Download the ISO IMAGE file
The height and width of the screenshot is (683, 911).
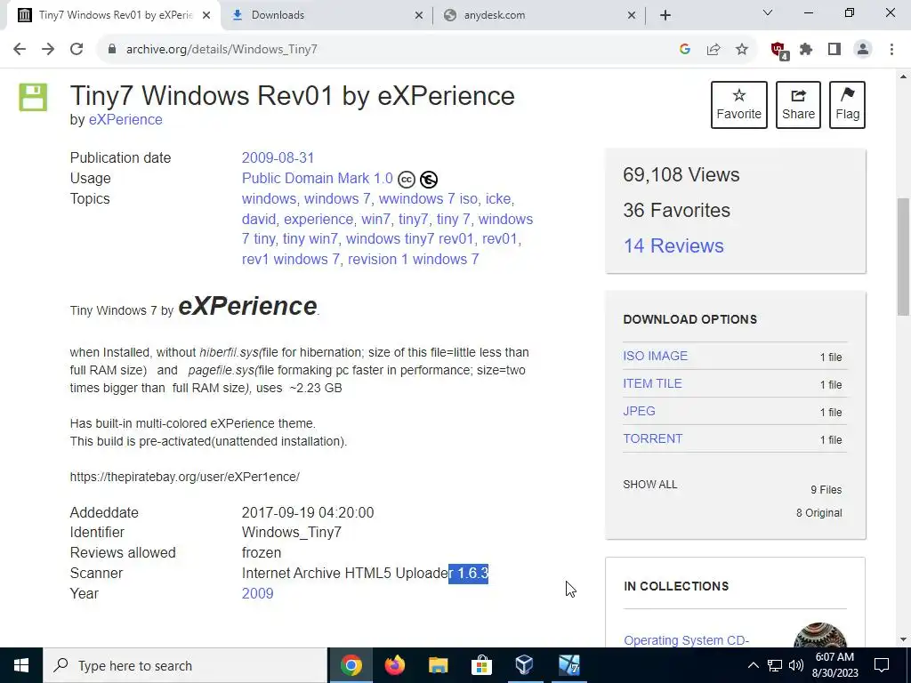[x=656, y=356]
